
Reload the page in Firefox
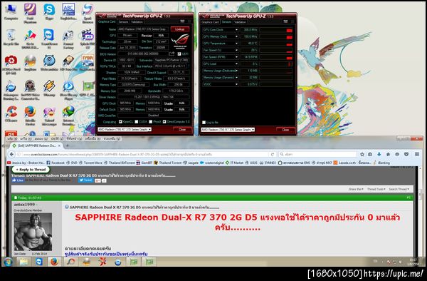pyautogui.click(x=272, y=154)
